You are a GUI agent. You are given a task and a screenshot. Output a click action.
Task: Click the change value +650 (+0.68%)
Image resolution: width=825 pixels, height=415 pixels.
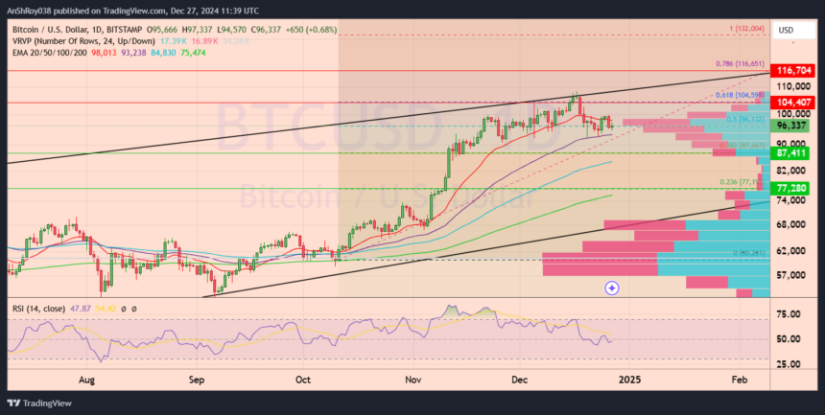click(311, 30)
